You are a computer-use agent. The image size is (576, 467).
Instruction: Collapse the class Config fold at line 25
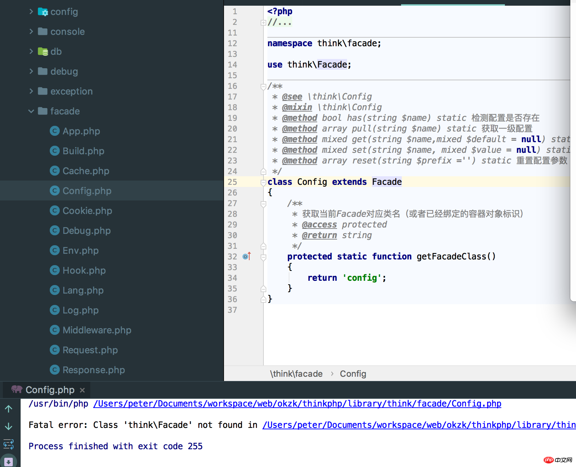(263, 182)
